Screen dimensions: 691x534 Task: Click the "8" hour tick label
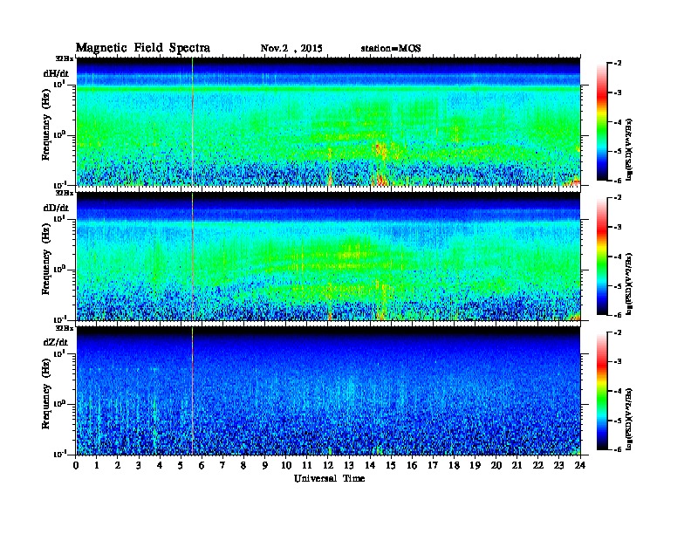coord(243,466)
